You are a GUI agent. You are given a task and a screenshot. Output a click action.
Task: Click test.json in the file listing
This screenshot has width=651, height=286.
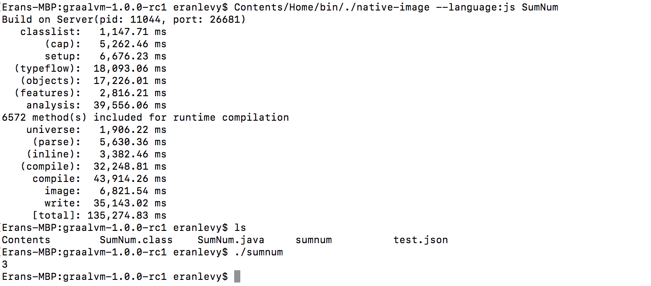(420, 240)
